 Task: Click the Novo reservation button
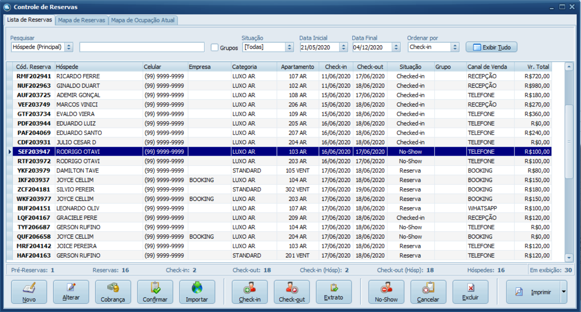click(x=29, y=292)
